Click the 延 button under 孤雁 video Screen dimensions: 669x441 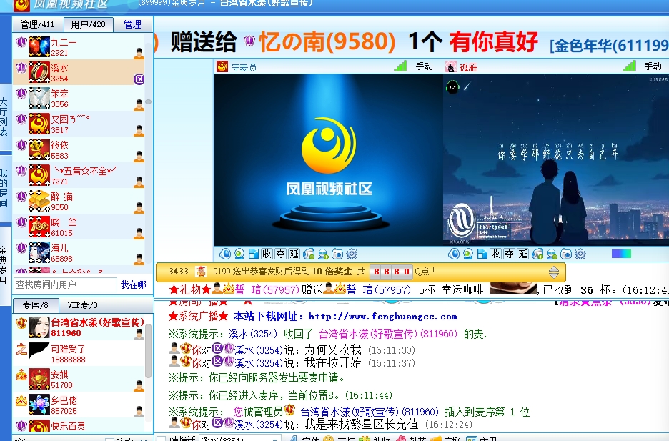523,254
